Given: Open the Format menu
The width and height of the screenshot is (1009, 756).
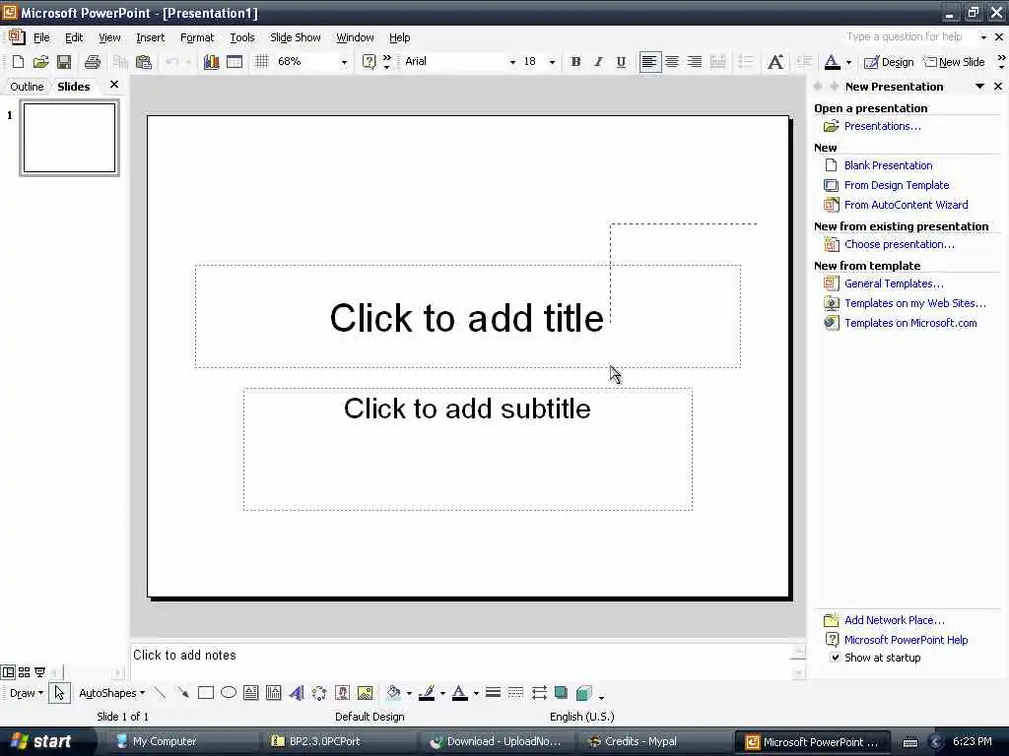Looking at the screenshot, I should coord(197,37).
